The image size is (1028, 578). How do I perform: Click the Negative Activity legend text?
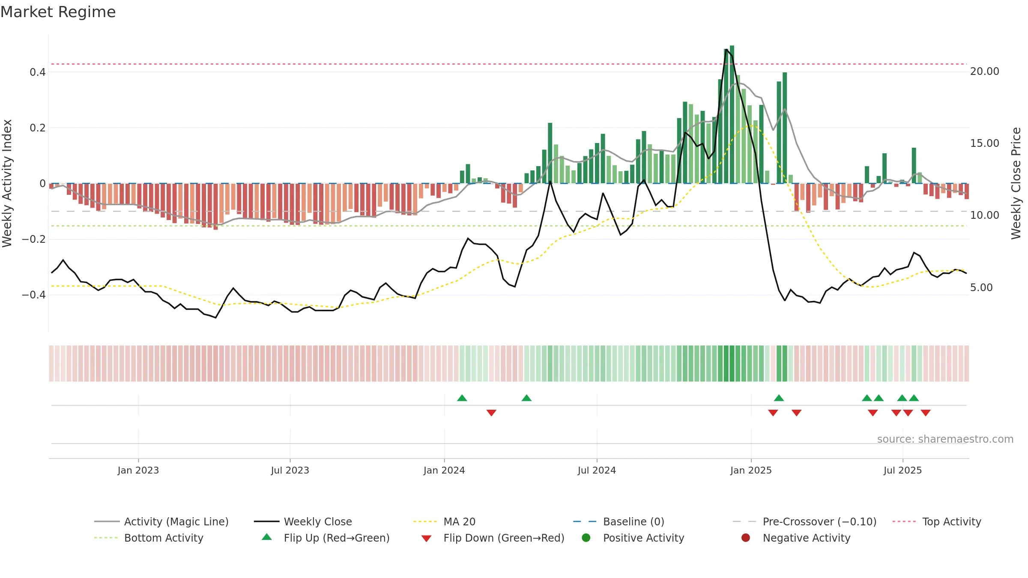(807, 538)
